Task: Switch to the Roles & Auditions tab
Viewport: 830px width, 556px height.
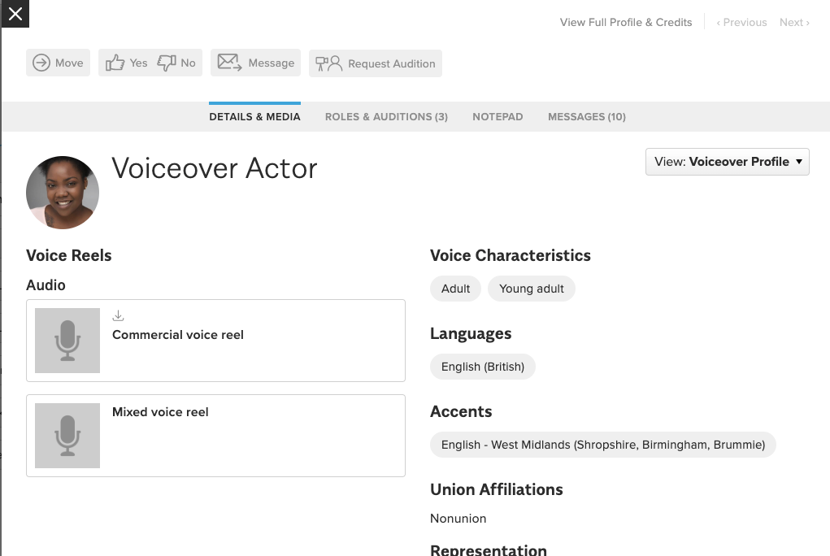Action: coord(386,117)
